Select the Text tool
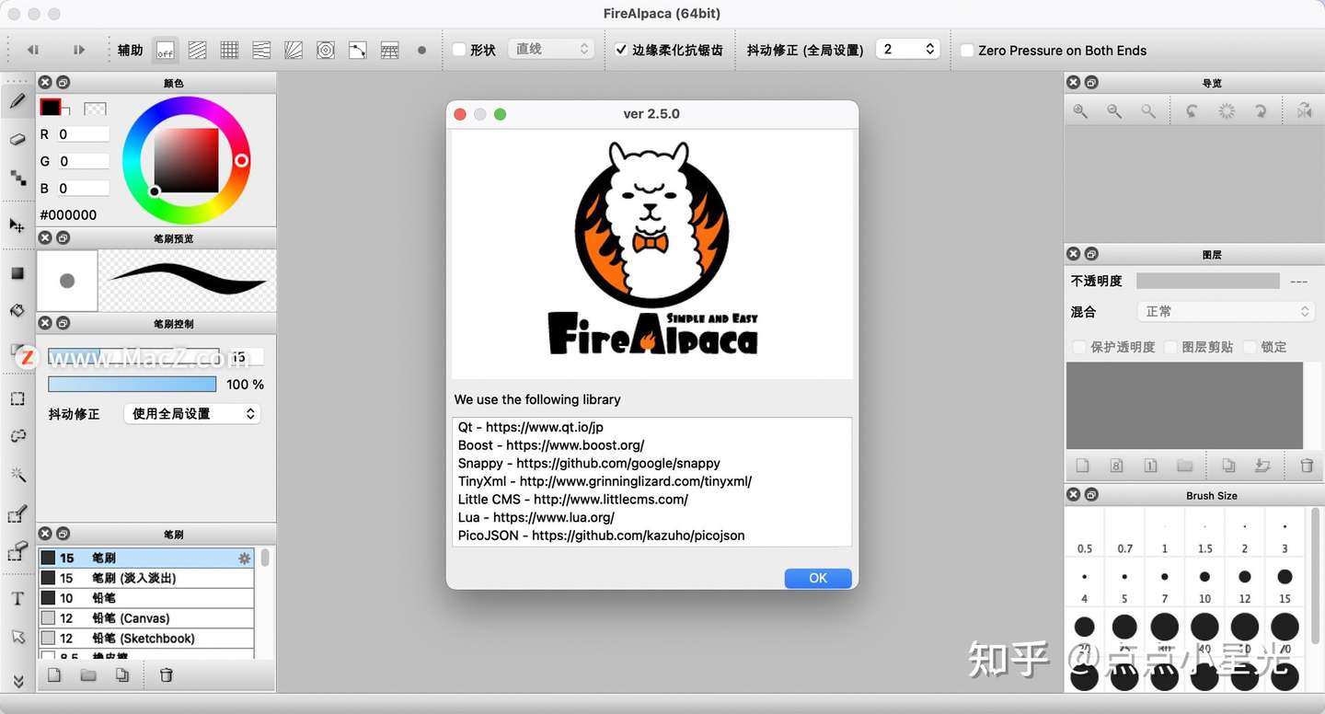This screenshot has width=1325, height=714. point(17,599)
